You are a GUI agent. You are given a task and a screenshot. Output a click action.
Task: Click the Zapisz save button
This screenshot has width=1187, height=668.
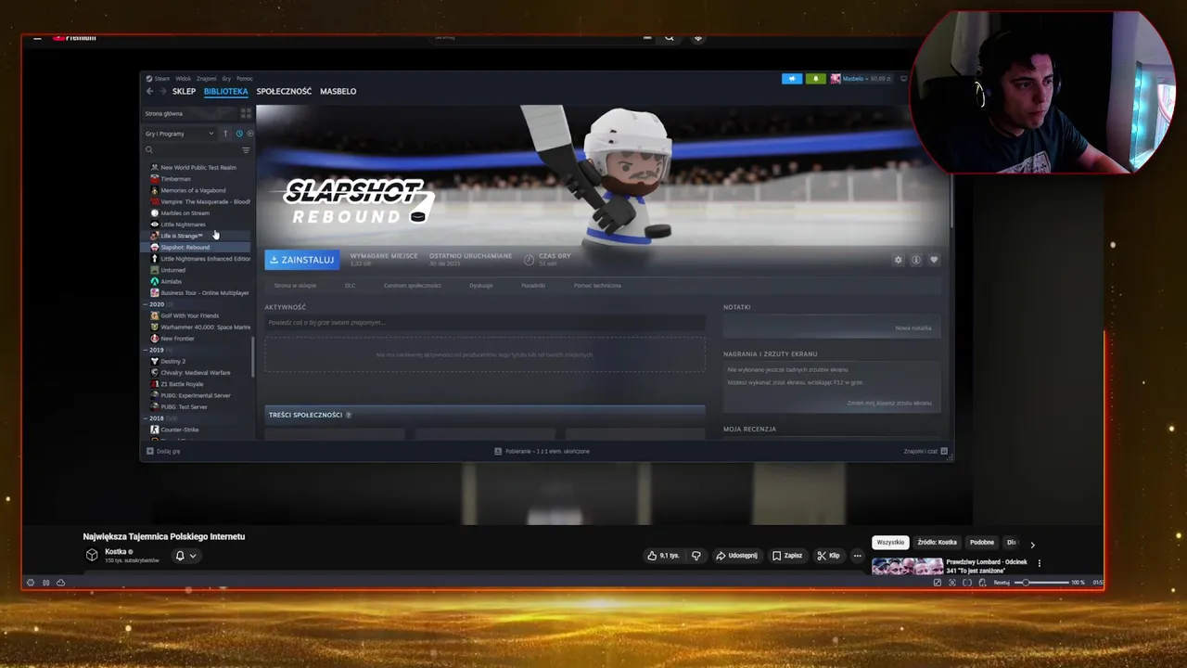(x=786, y=556)
